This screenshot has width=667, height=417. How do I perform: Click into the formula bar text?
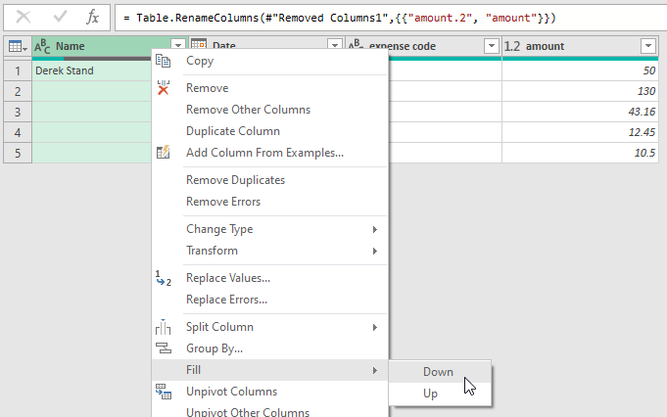pos(339,18)
